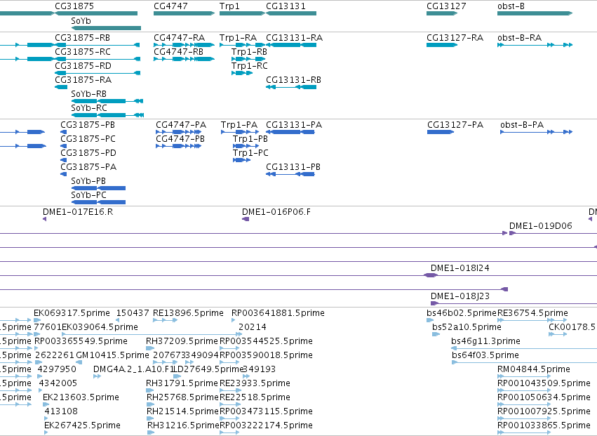Select the CG4747-PB protein label
597x436 pixels.
(x=180, y=139)
